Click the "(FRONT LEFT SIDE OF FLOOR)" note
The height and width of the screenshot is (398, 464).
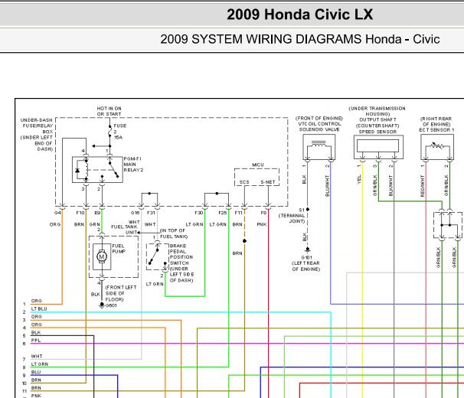[121, 293]
